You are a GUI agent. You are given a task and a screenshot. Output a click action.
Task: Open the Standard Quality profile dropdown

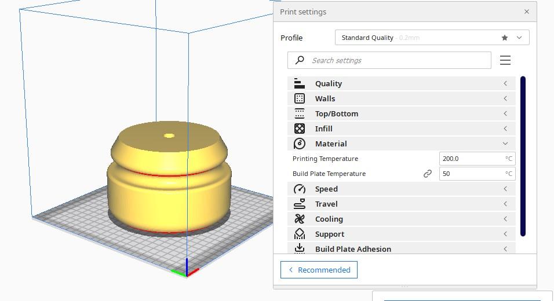(432, 38)
